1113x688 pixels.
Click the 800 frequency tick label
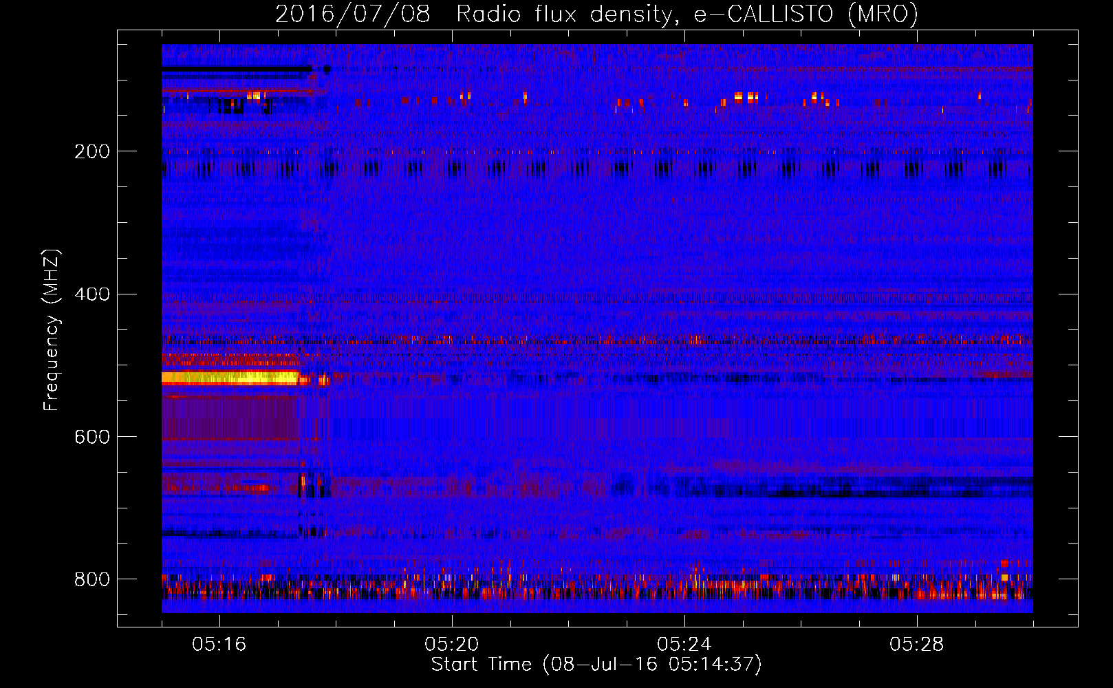tap(92, 579)
